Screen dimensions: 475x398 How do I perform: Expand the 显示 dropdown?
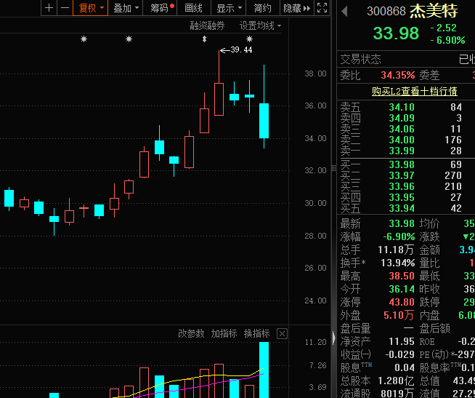(228, 8)
